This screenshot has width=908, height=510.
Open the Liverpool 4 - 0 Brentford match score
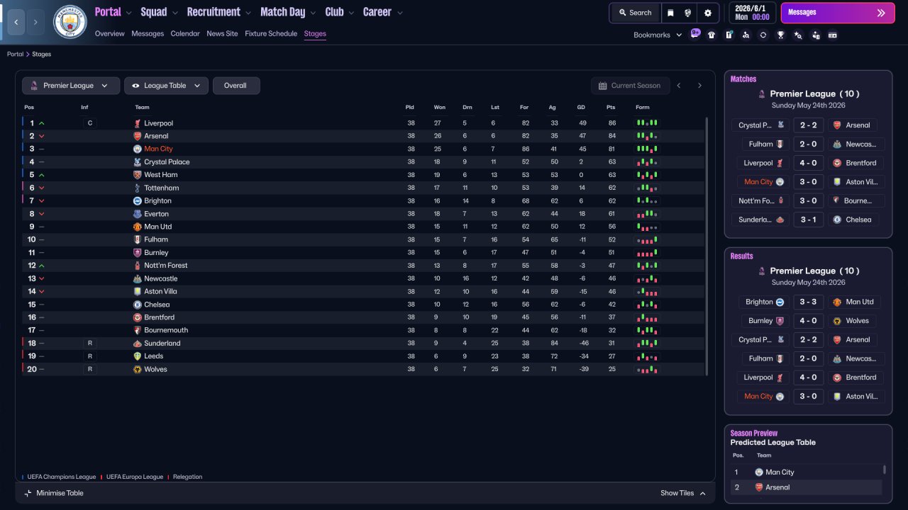(x=808, y=163)
